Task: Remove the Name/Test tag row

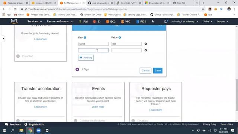Action: [x=146, y=44]
